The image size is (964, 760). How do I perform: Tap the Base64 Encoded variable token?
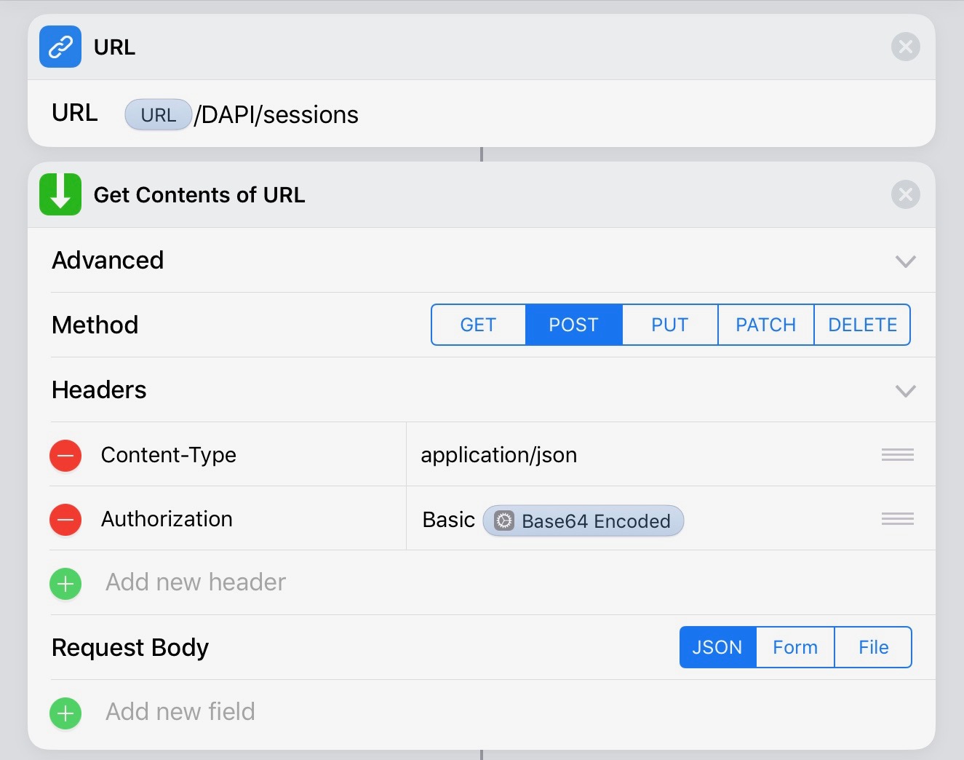click(583, 521)
